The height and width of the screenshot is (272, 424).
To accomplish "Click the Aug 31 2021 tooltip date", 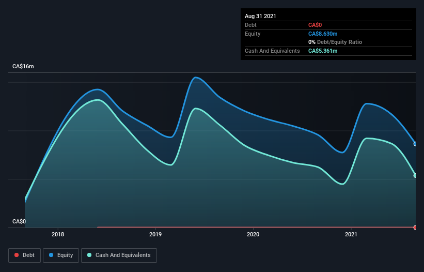I will click(x=260, y=16).
